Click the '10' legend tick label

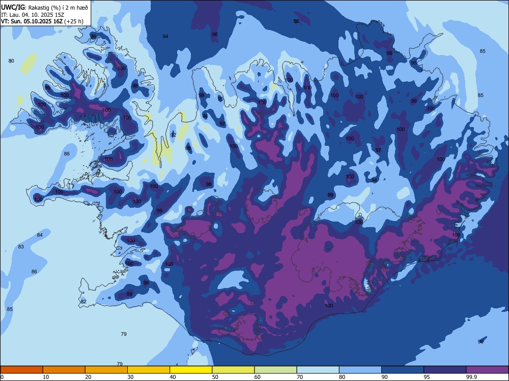46,377
